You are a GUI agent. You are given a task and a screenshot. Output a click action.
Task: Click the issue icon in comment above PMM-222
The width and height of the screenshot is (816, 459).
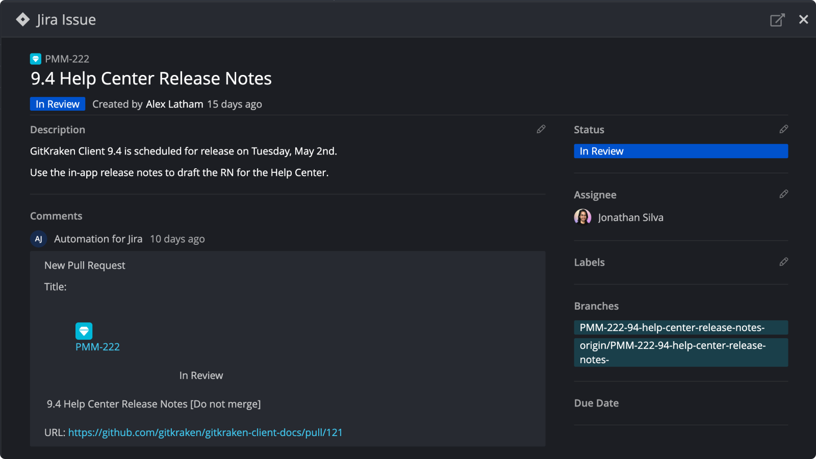click(x=84, y=331)
